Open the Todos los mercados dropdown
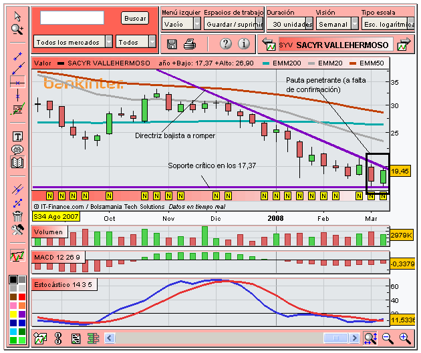 click(73, 42)
